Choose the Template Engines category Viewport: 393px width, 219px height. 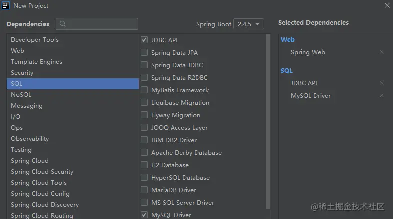pyautogui.click(x=37, y=62)
